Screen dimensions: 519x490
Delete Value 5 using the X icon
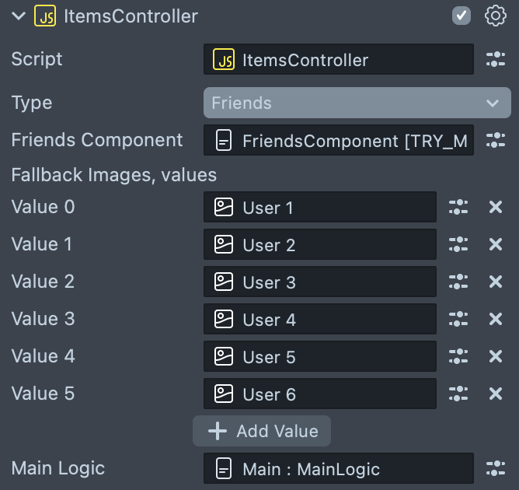click(496, 394)
